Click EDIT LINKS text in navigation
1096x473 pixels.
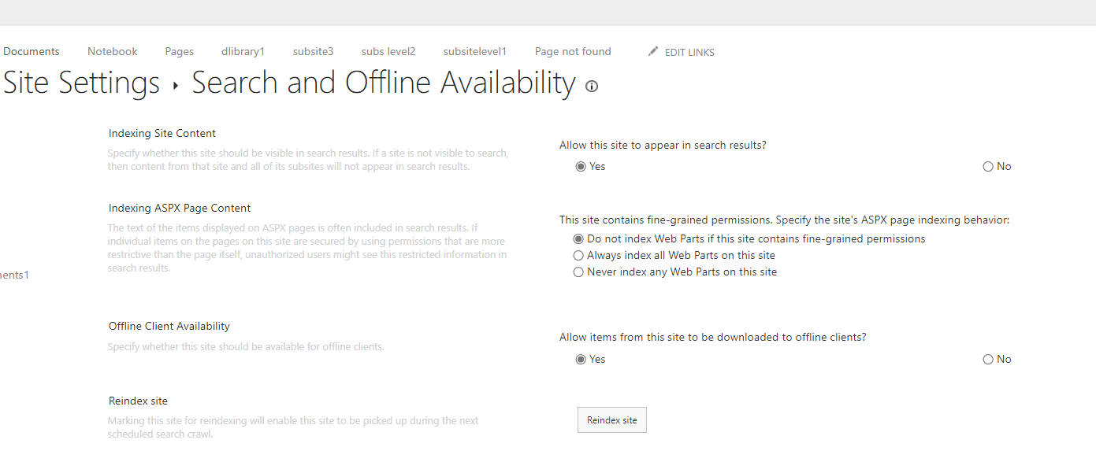689,53
